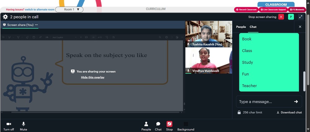
Task: Switch to the Chat tab
Action: [x=253, y=27]
